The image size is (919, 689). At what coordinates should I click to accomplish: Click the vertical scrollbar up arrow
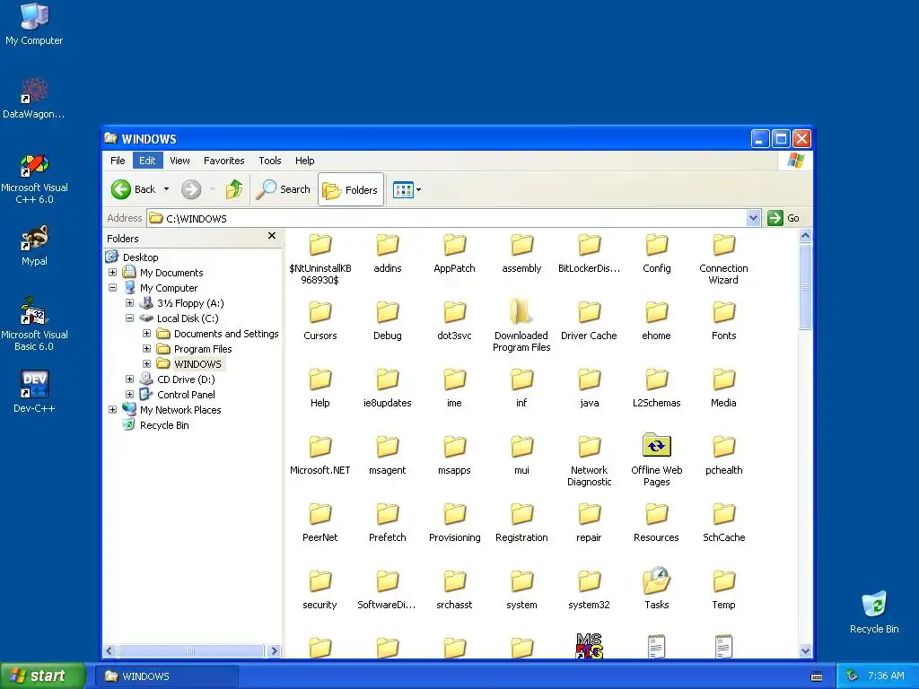coord(805,236)
